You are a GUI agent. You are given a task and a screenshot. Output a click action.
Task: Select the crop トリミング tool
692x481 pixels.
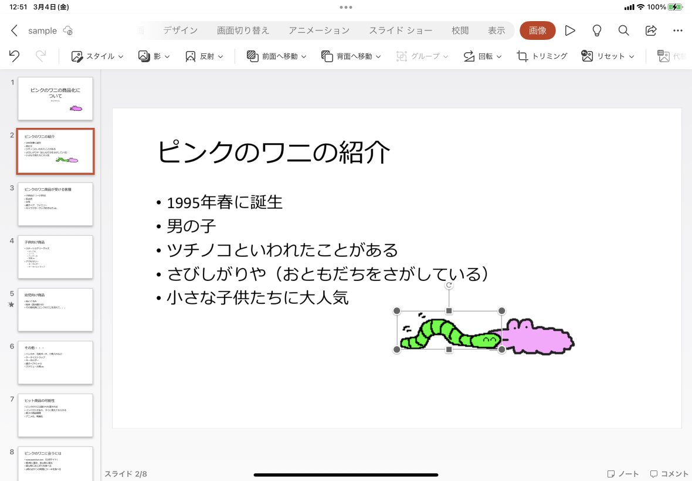541,56
